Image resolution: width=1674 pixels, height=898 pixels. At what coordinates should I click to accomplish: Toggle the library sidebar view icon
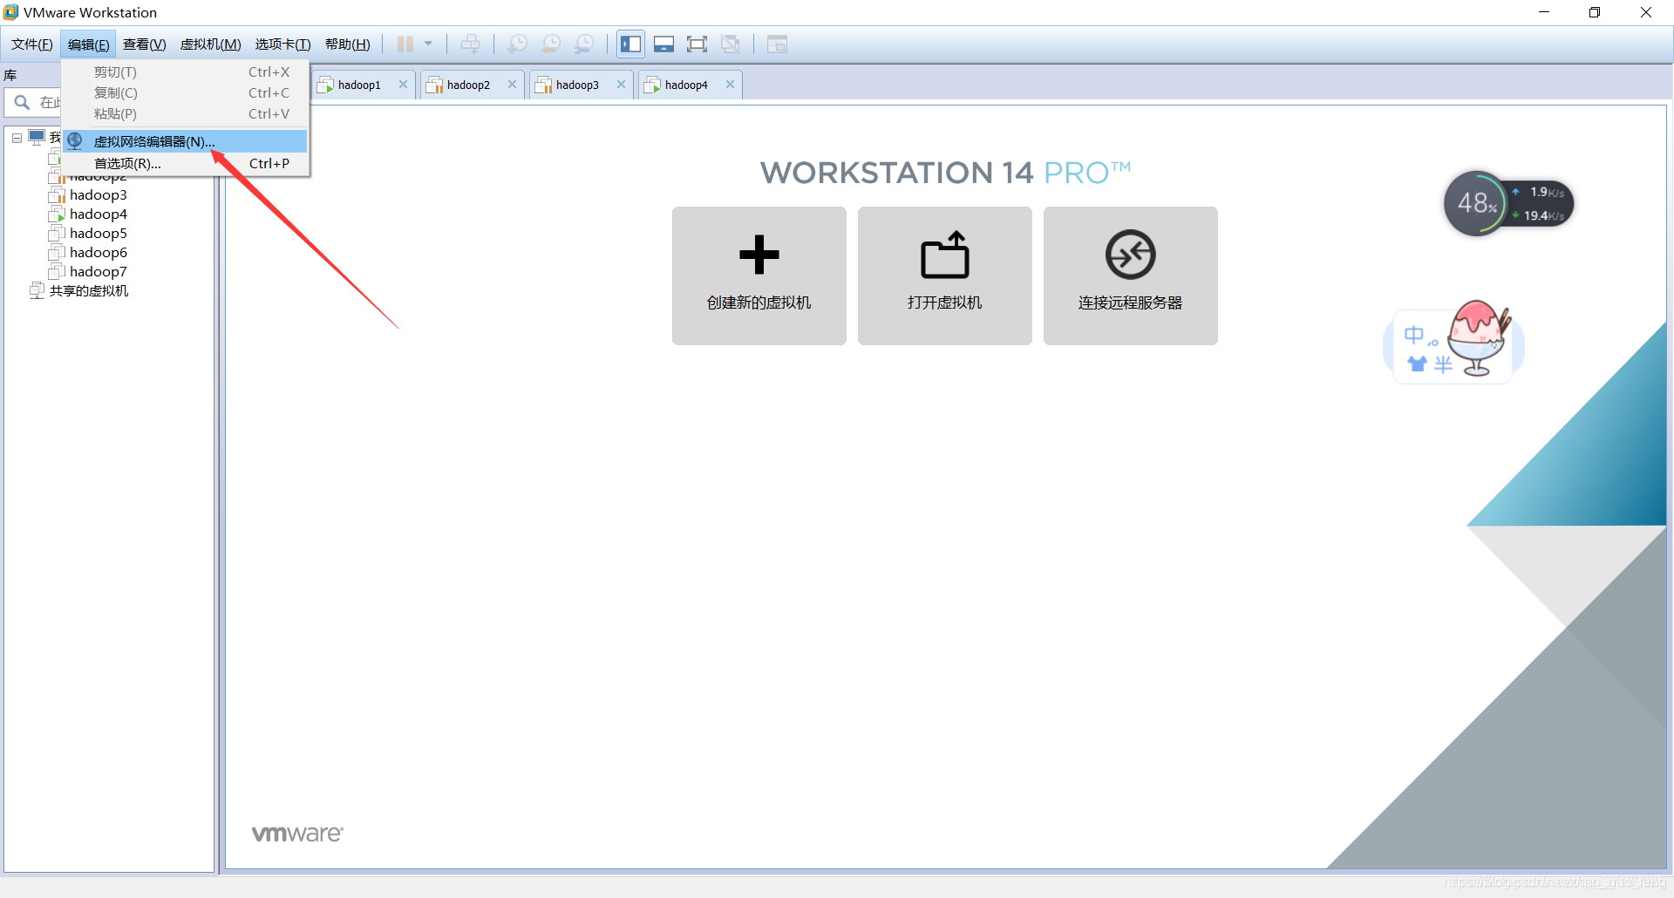pos(631,44)
